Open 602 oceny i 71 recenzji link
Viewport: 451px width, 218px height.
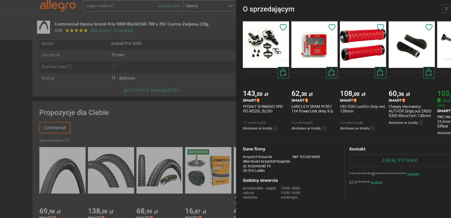[112, 30]
